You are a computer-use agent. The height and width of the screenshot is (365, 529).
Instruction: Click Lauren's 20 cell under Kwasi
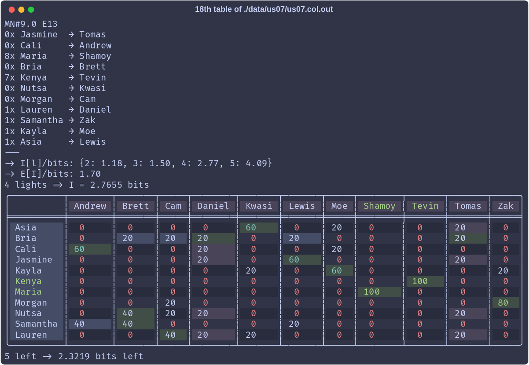pos(259,335)
